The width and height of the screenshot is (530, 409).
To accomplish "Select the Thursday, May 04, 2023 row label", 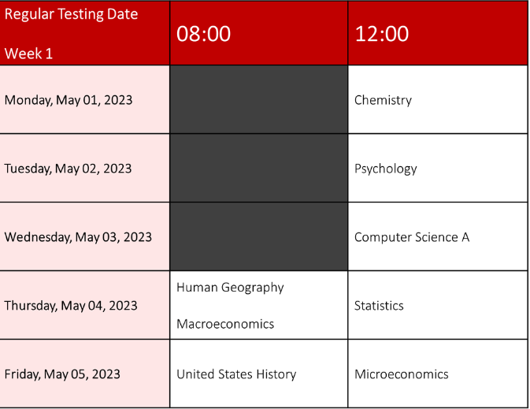I will [84, 305].
